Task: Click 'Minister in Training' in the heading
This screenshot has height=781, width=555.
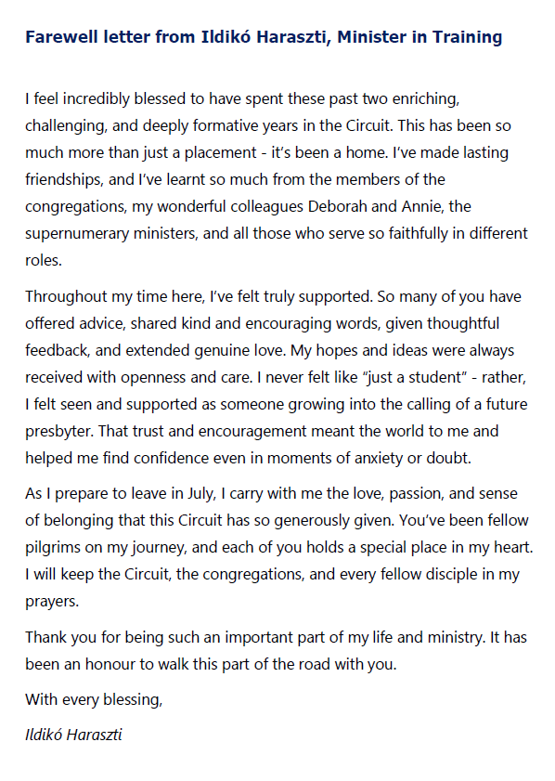Action: click(x=419, y=37)
